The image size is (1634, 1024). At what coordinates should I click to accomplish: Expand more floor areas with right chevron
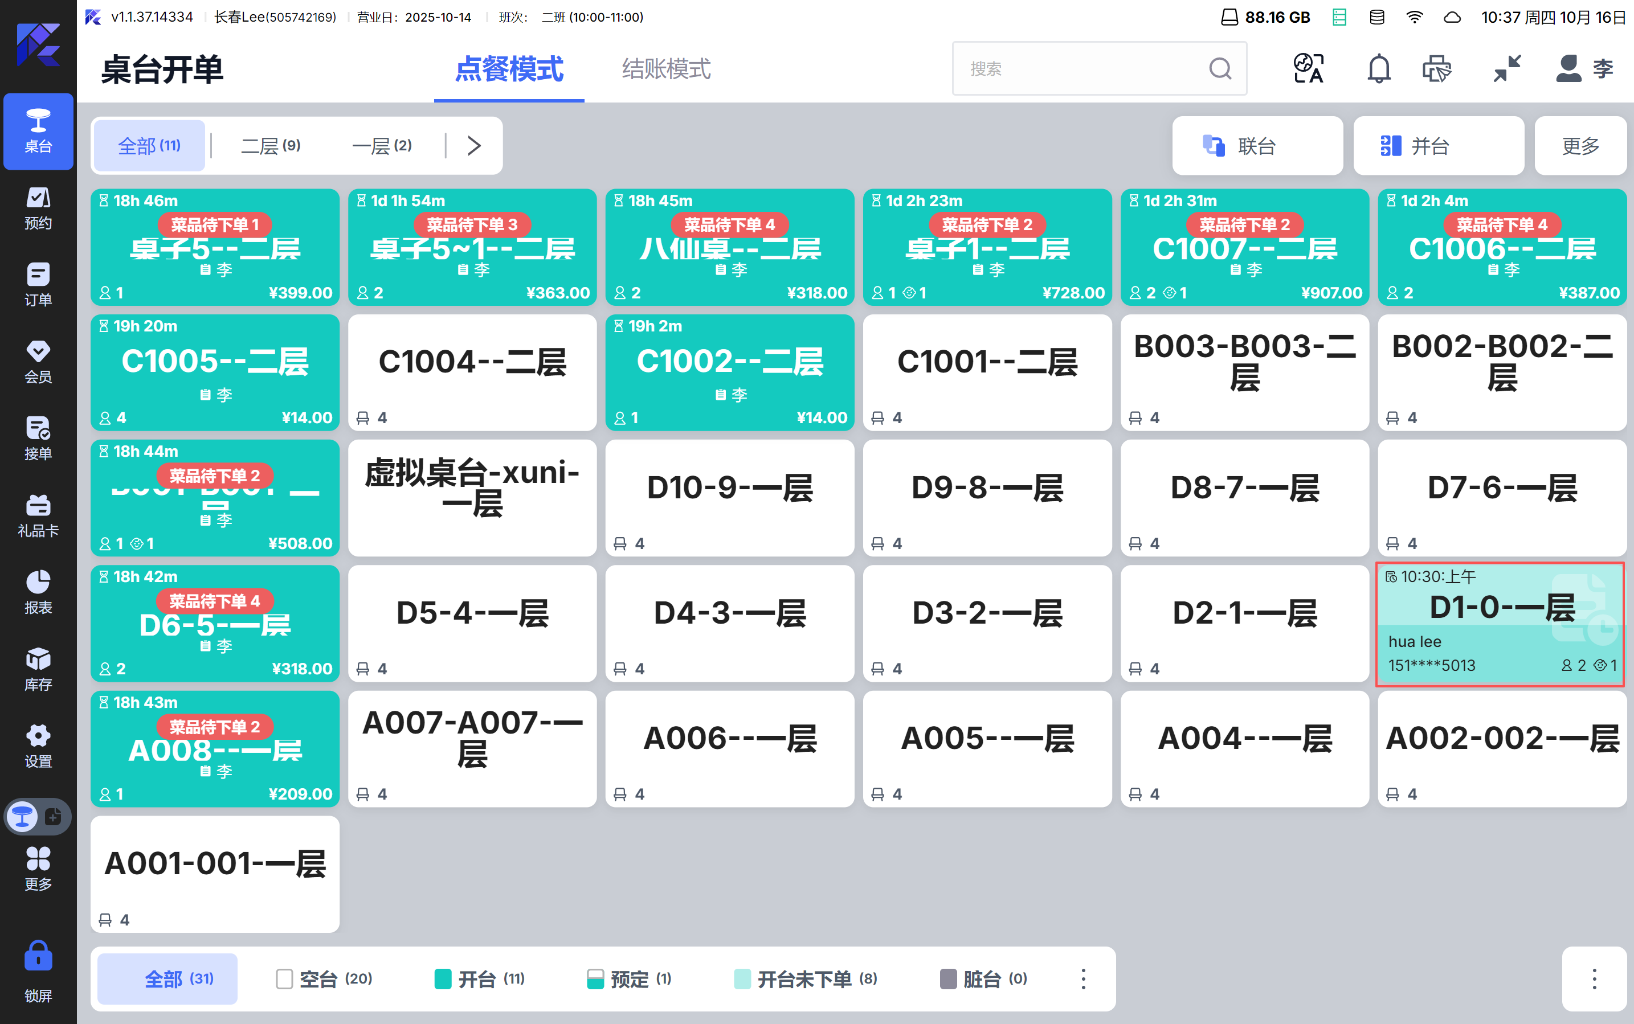click(x=474, y=146)
